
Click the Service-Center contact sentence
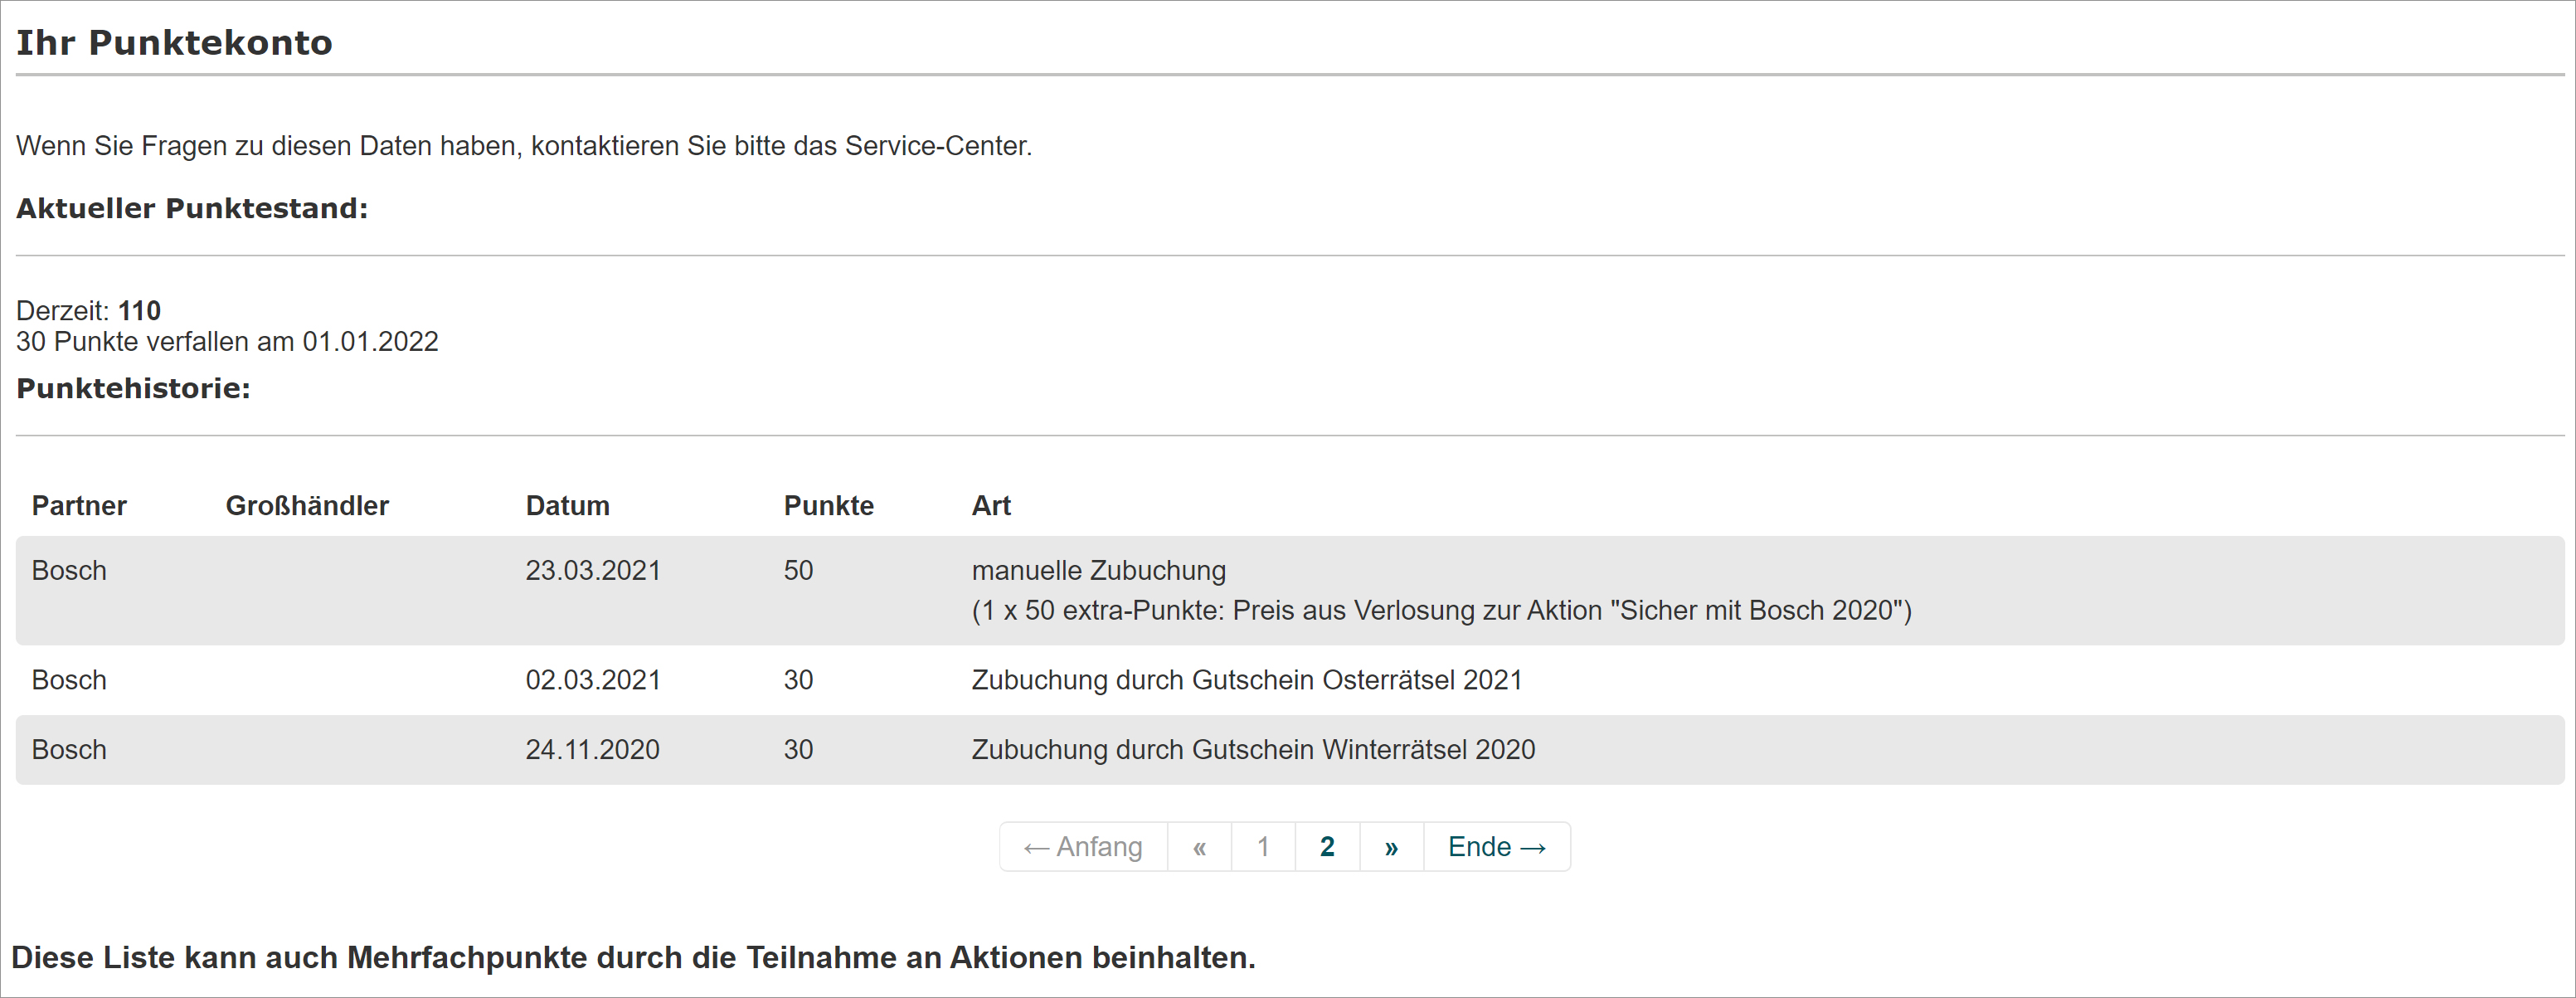523,146
